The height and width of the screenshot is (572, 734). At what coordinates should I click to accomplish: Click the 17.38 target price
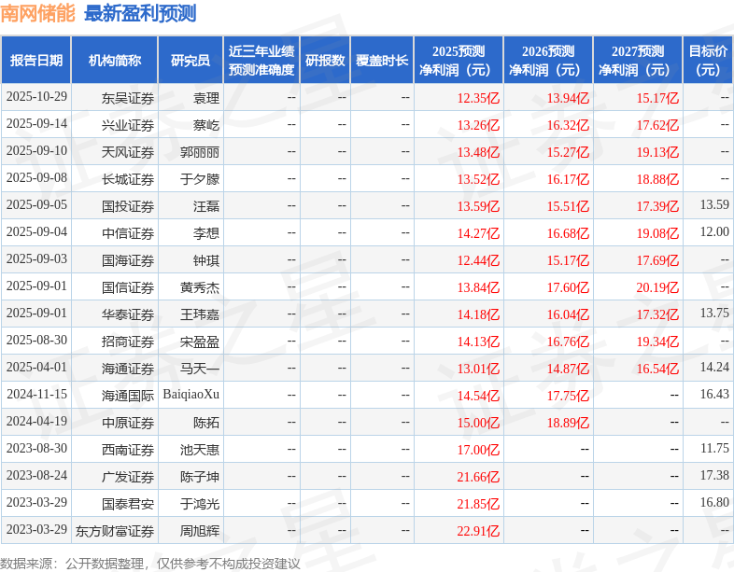point(714,475)
